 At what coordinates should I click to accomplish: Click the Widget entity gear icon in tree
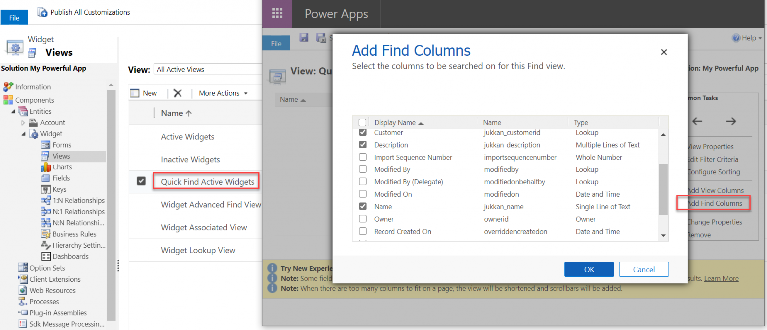point(34,134)
